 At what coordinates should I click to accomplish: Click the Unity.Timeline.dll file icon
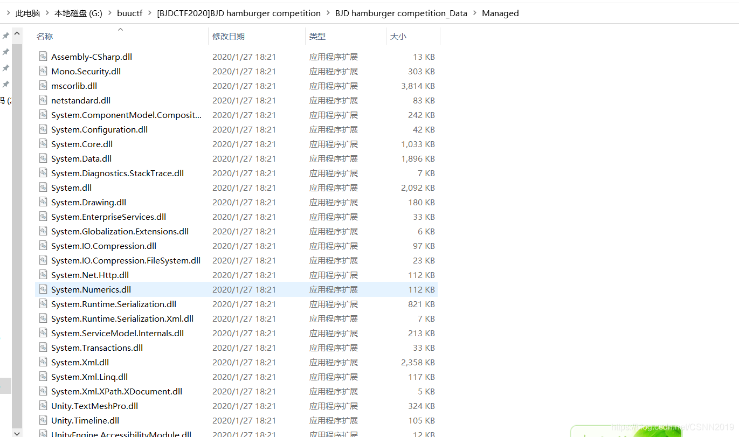pos(44,420)
